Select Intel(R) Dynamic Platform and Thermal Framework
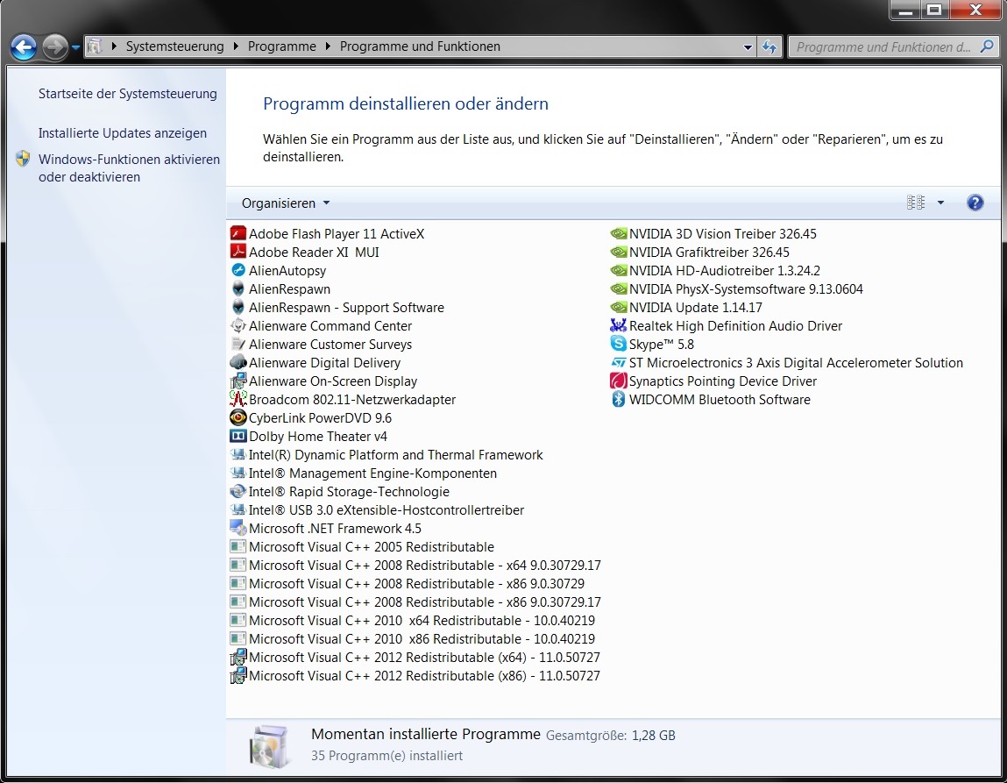Viewport: 1007px width, 783px height. pyautogui.click(x=386, y=455)
